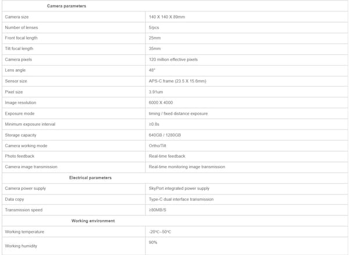Screen dimensions: 349x255
Task: Click the Ortho/Tilt working mode value
Action: (159, 146)
